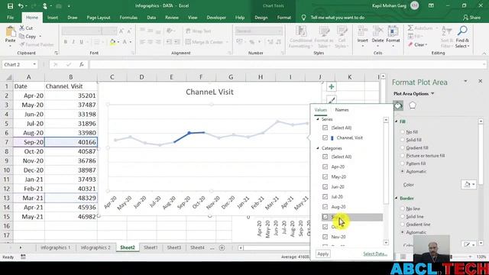The height and width of the screenshot is (275, 489).
Task: Open the Chart Styles brush icon
Action: tap(331, 100)
